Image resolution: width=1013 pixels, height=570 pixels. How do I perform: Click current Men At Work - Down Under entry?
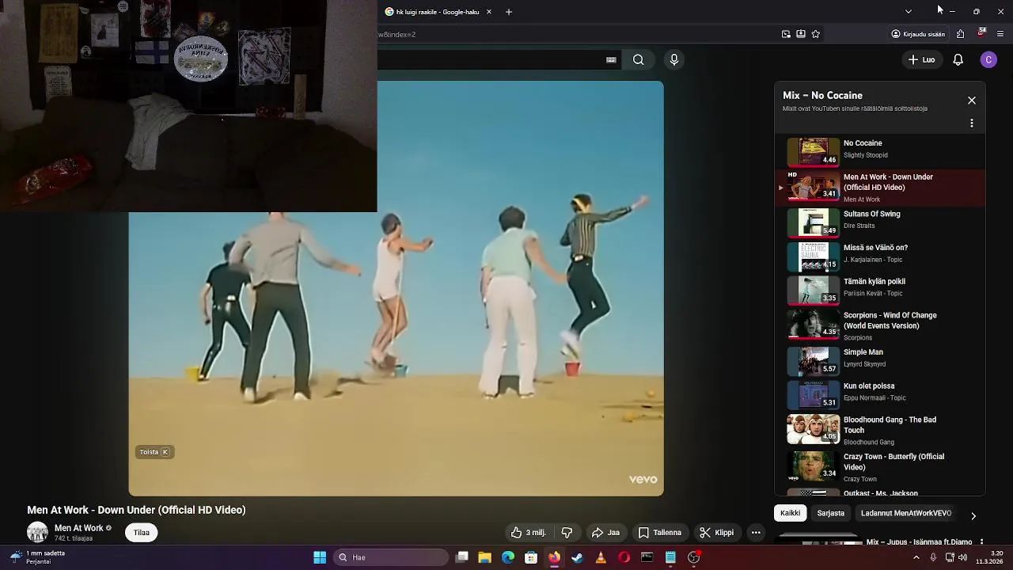click(x=880, y=188)
